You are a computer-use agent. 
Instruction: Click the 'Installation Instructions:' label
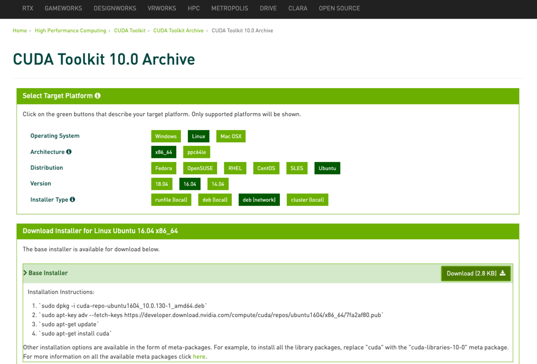point(61,292)
